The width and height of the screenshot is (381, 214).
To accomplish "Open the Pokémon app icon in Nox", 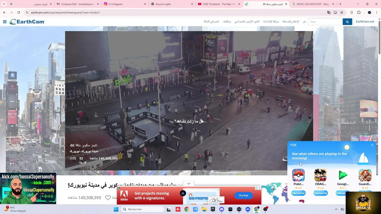I will 298,175.
